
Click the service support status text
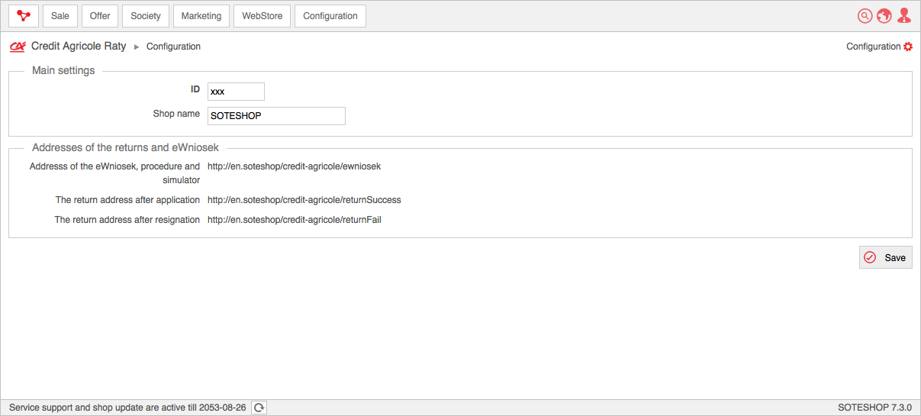click(127, 408)
